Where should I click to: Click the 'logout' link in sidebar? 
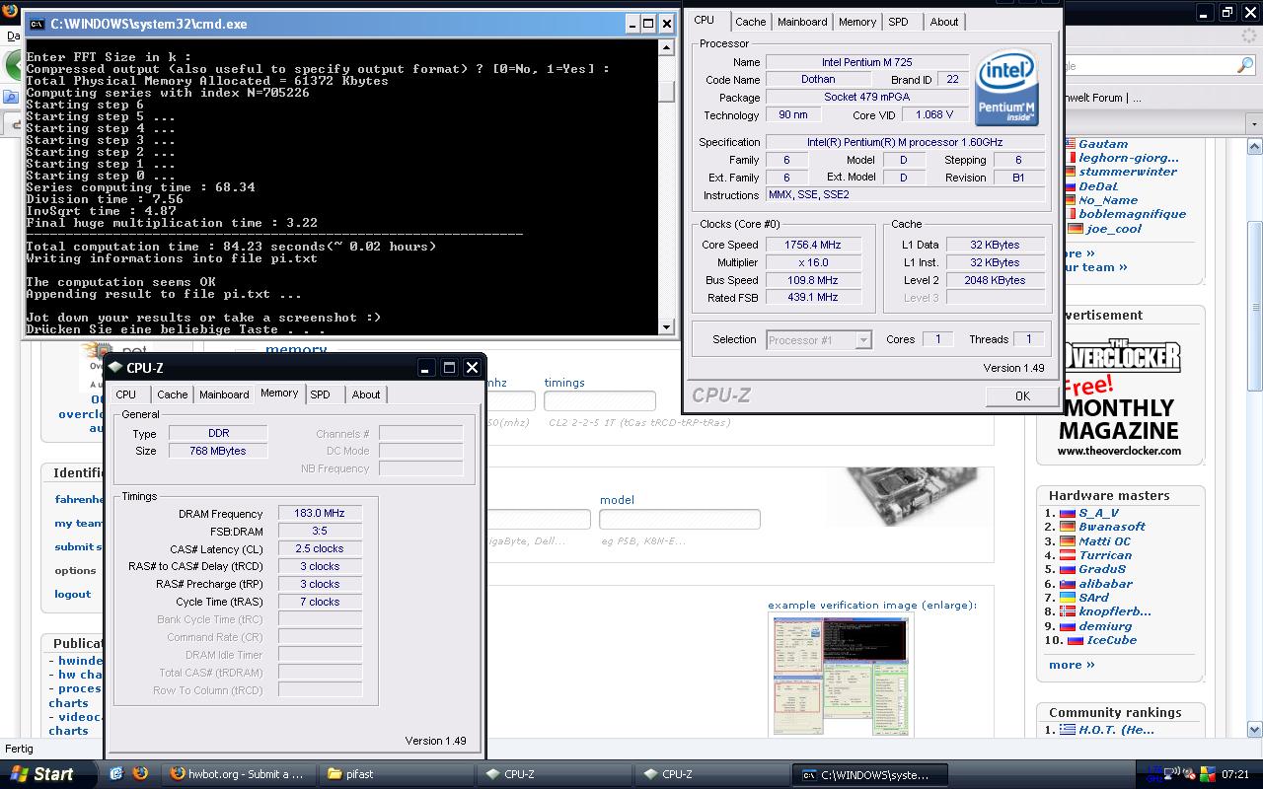click(72, 595)
